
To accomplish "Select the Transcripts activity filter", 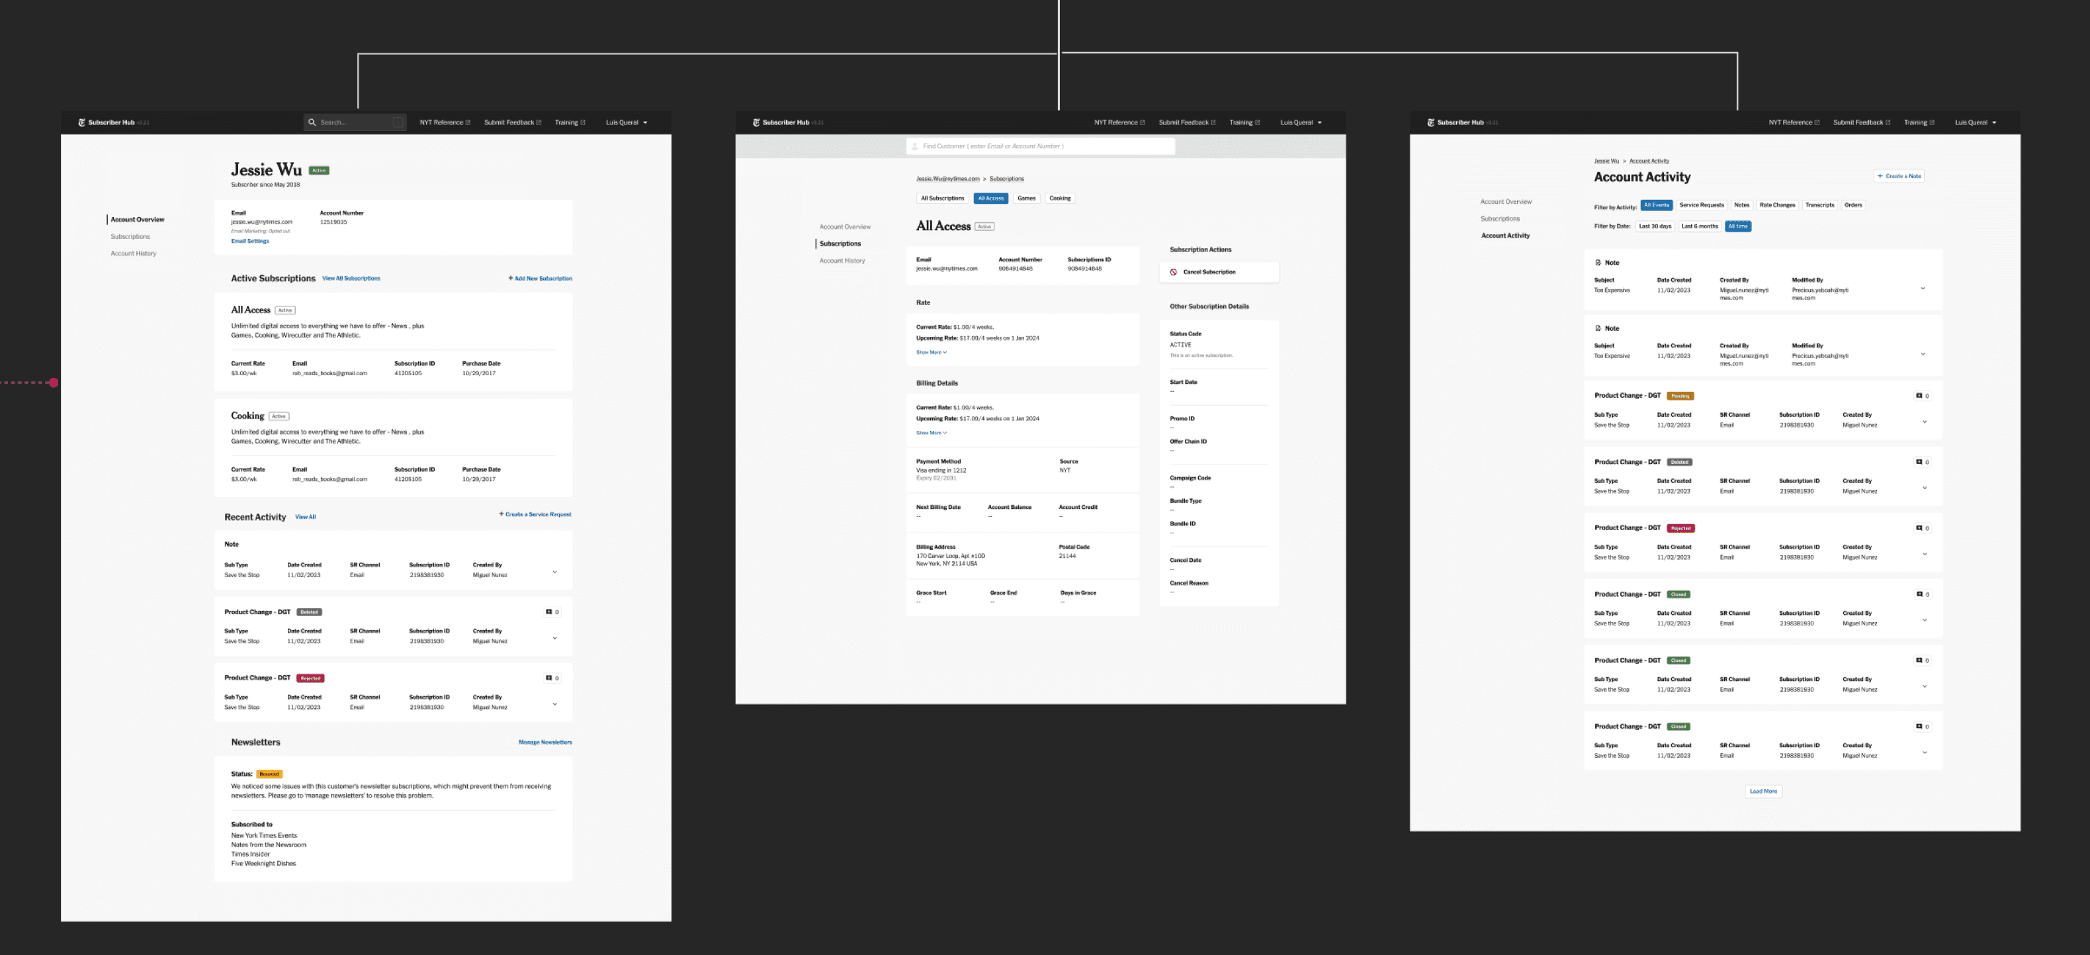I will click(1819, 205).
